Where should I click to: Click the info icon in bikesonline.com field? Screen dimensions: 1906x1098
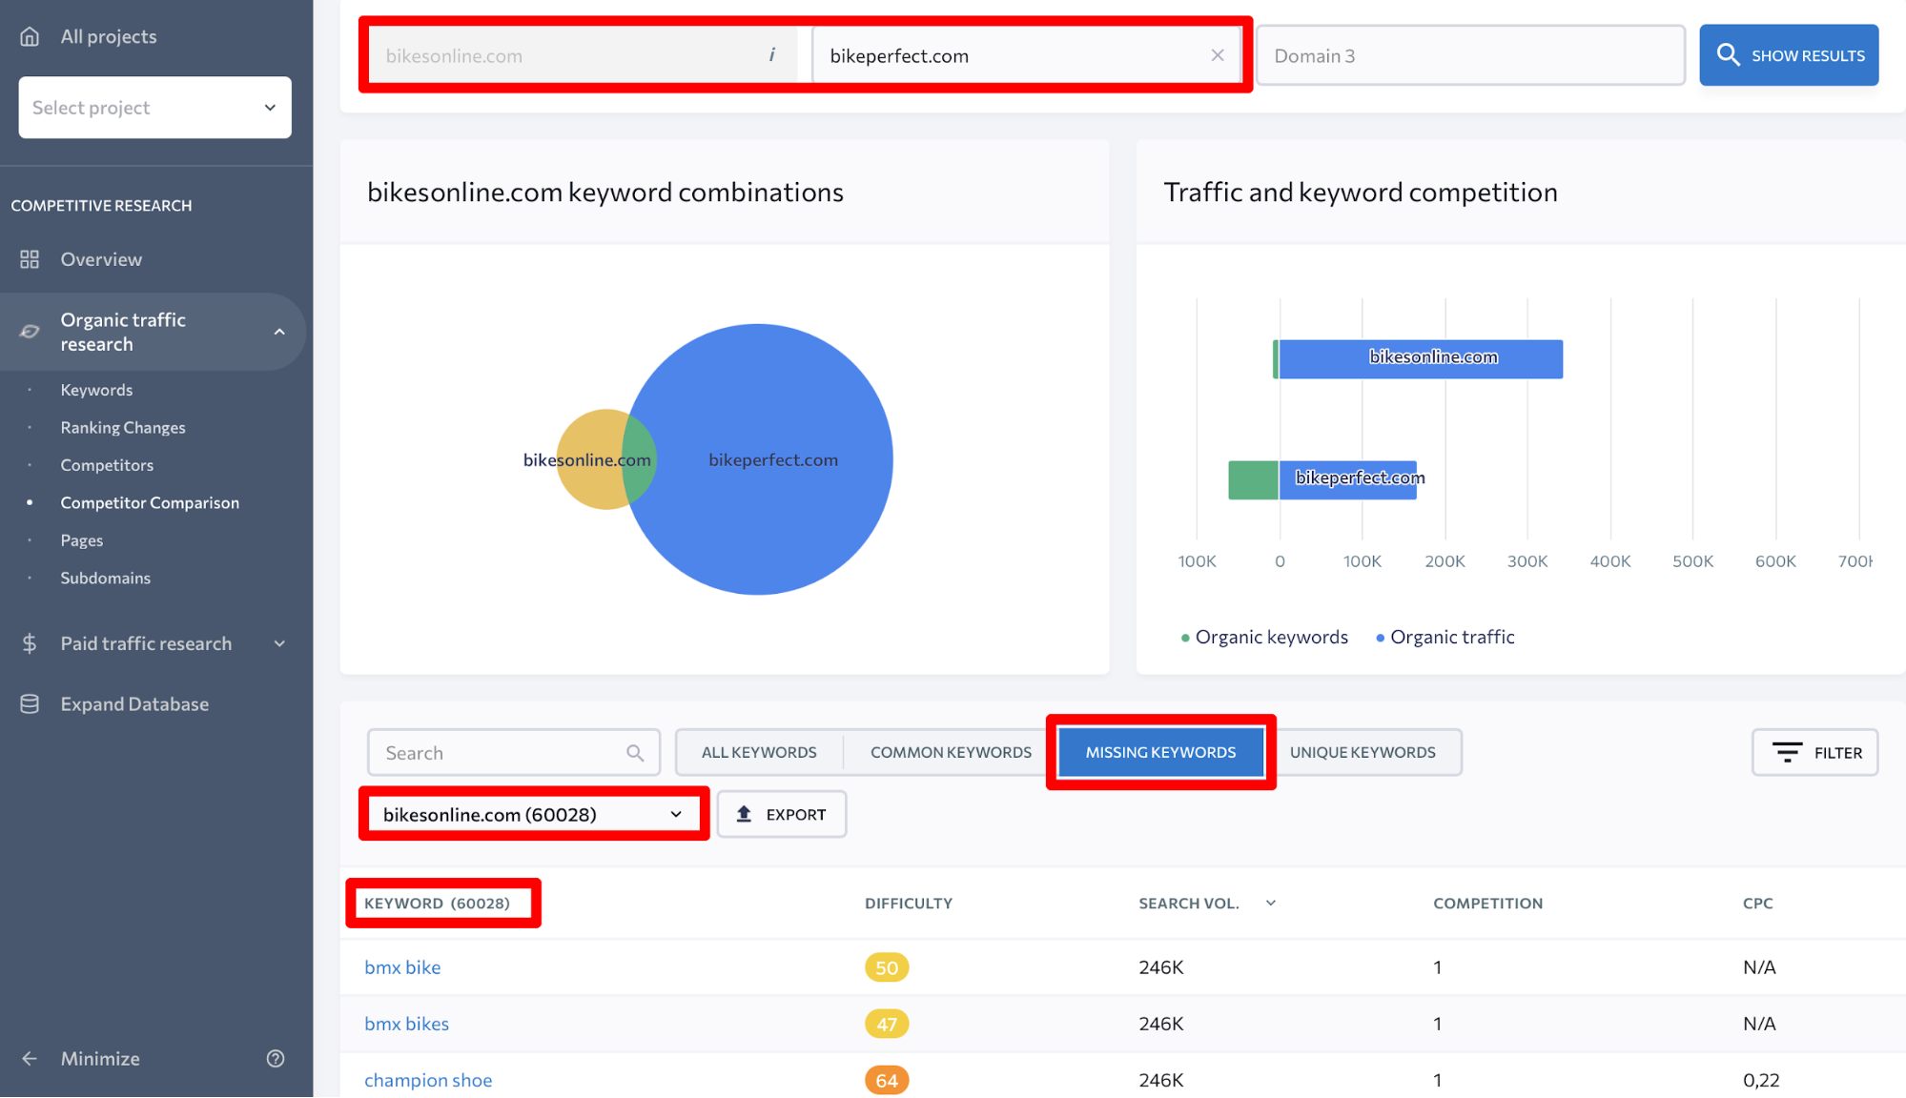pyautogui.click(x=771, y=55)
